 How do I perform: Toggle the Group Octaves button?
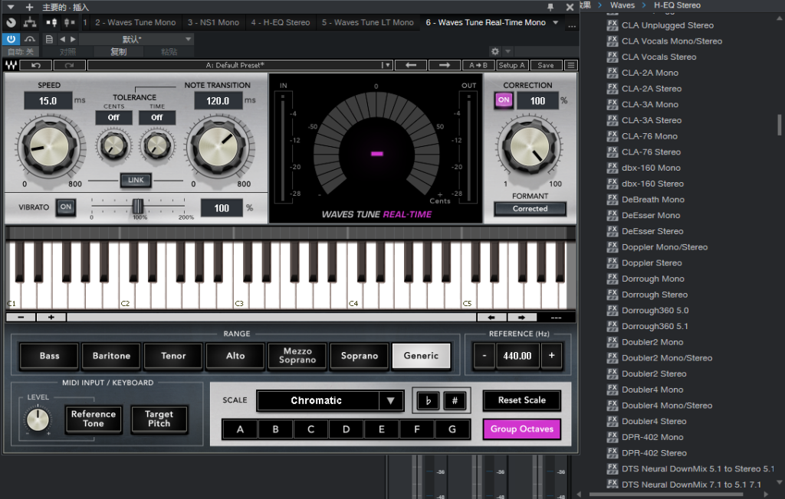(521, 429)
